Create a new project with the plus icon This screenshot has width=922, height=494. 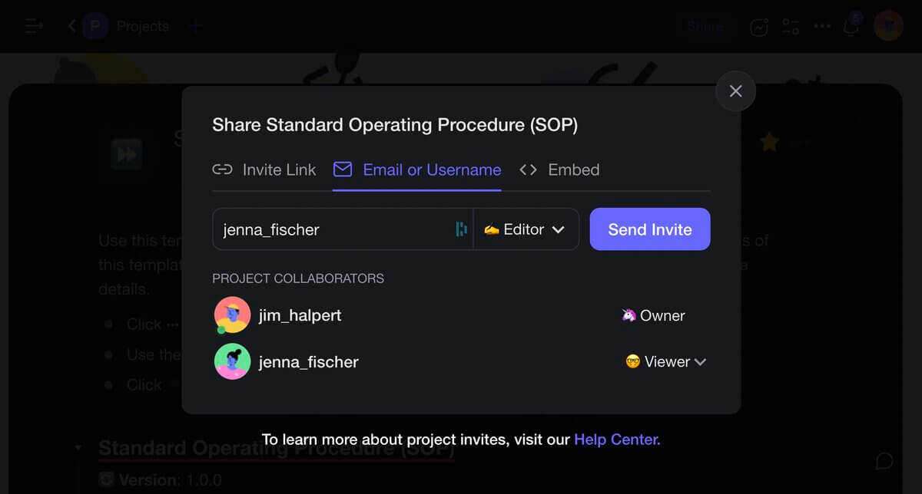point(196,26)
